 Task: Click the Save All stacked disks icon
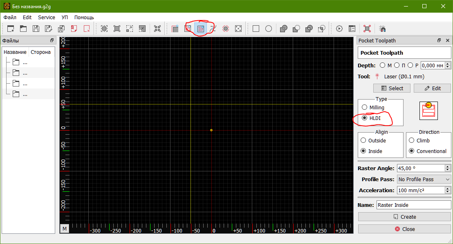point(61,29)
